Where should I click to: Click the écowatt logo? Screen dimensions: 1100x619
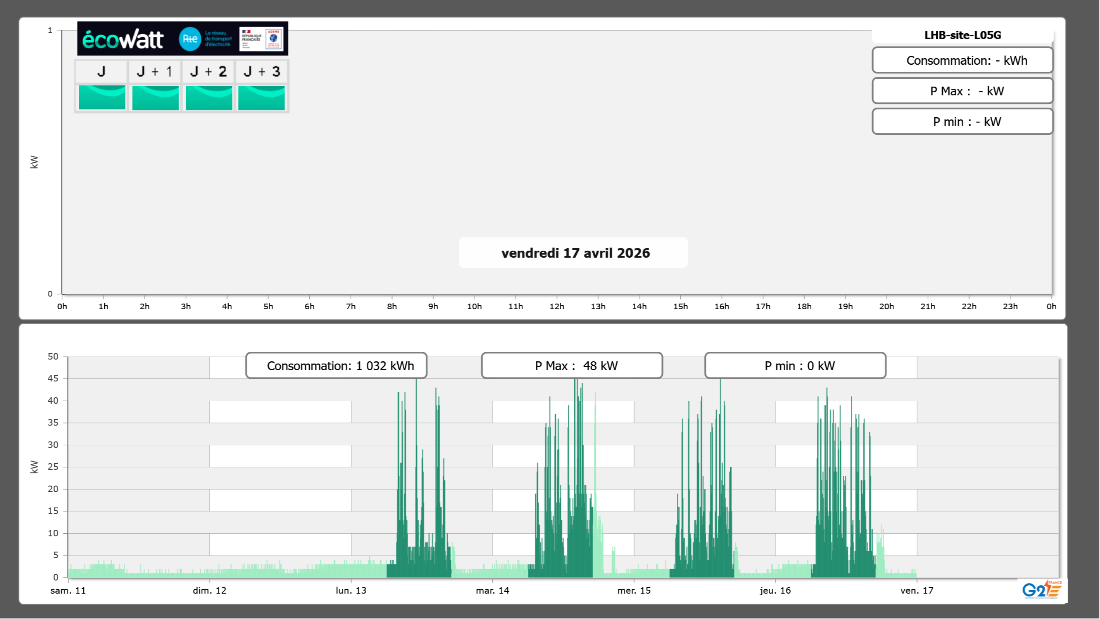click(x=123, y=39)
